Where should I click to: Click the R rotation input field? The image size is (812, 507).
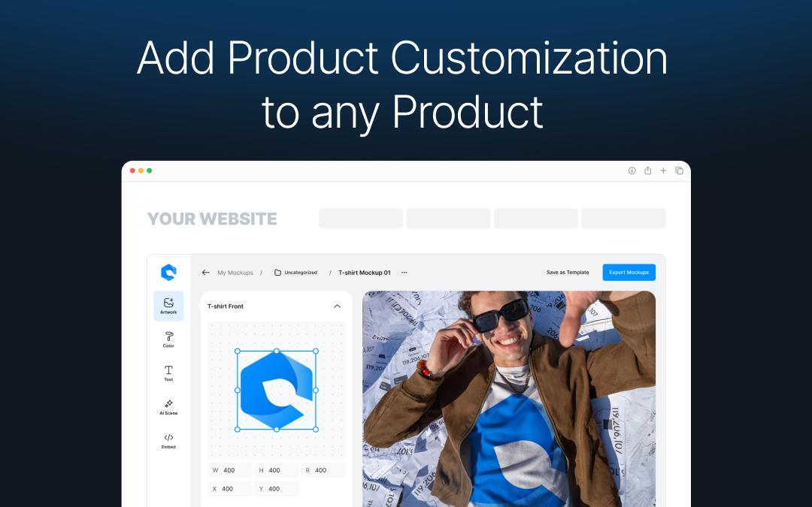click(x=323, y=470)
